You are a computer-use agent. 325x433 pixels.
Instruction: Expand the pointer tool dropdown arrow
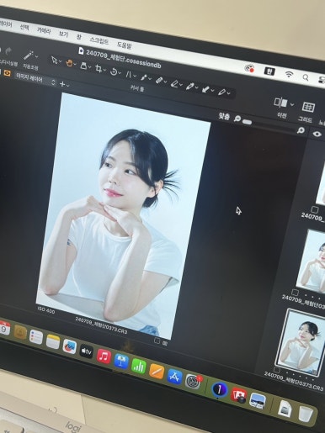point(60,61)
